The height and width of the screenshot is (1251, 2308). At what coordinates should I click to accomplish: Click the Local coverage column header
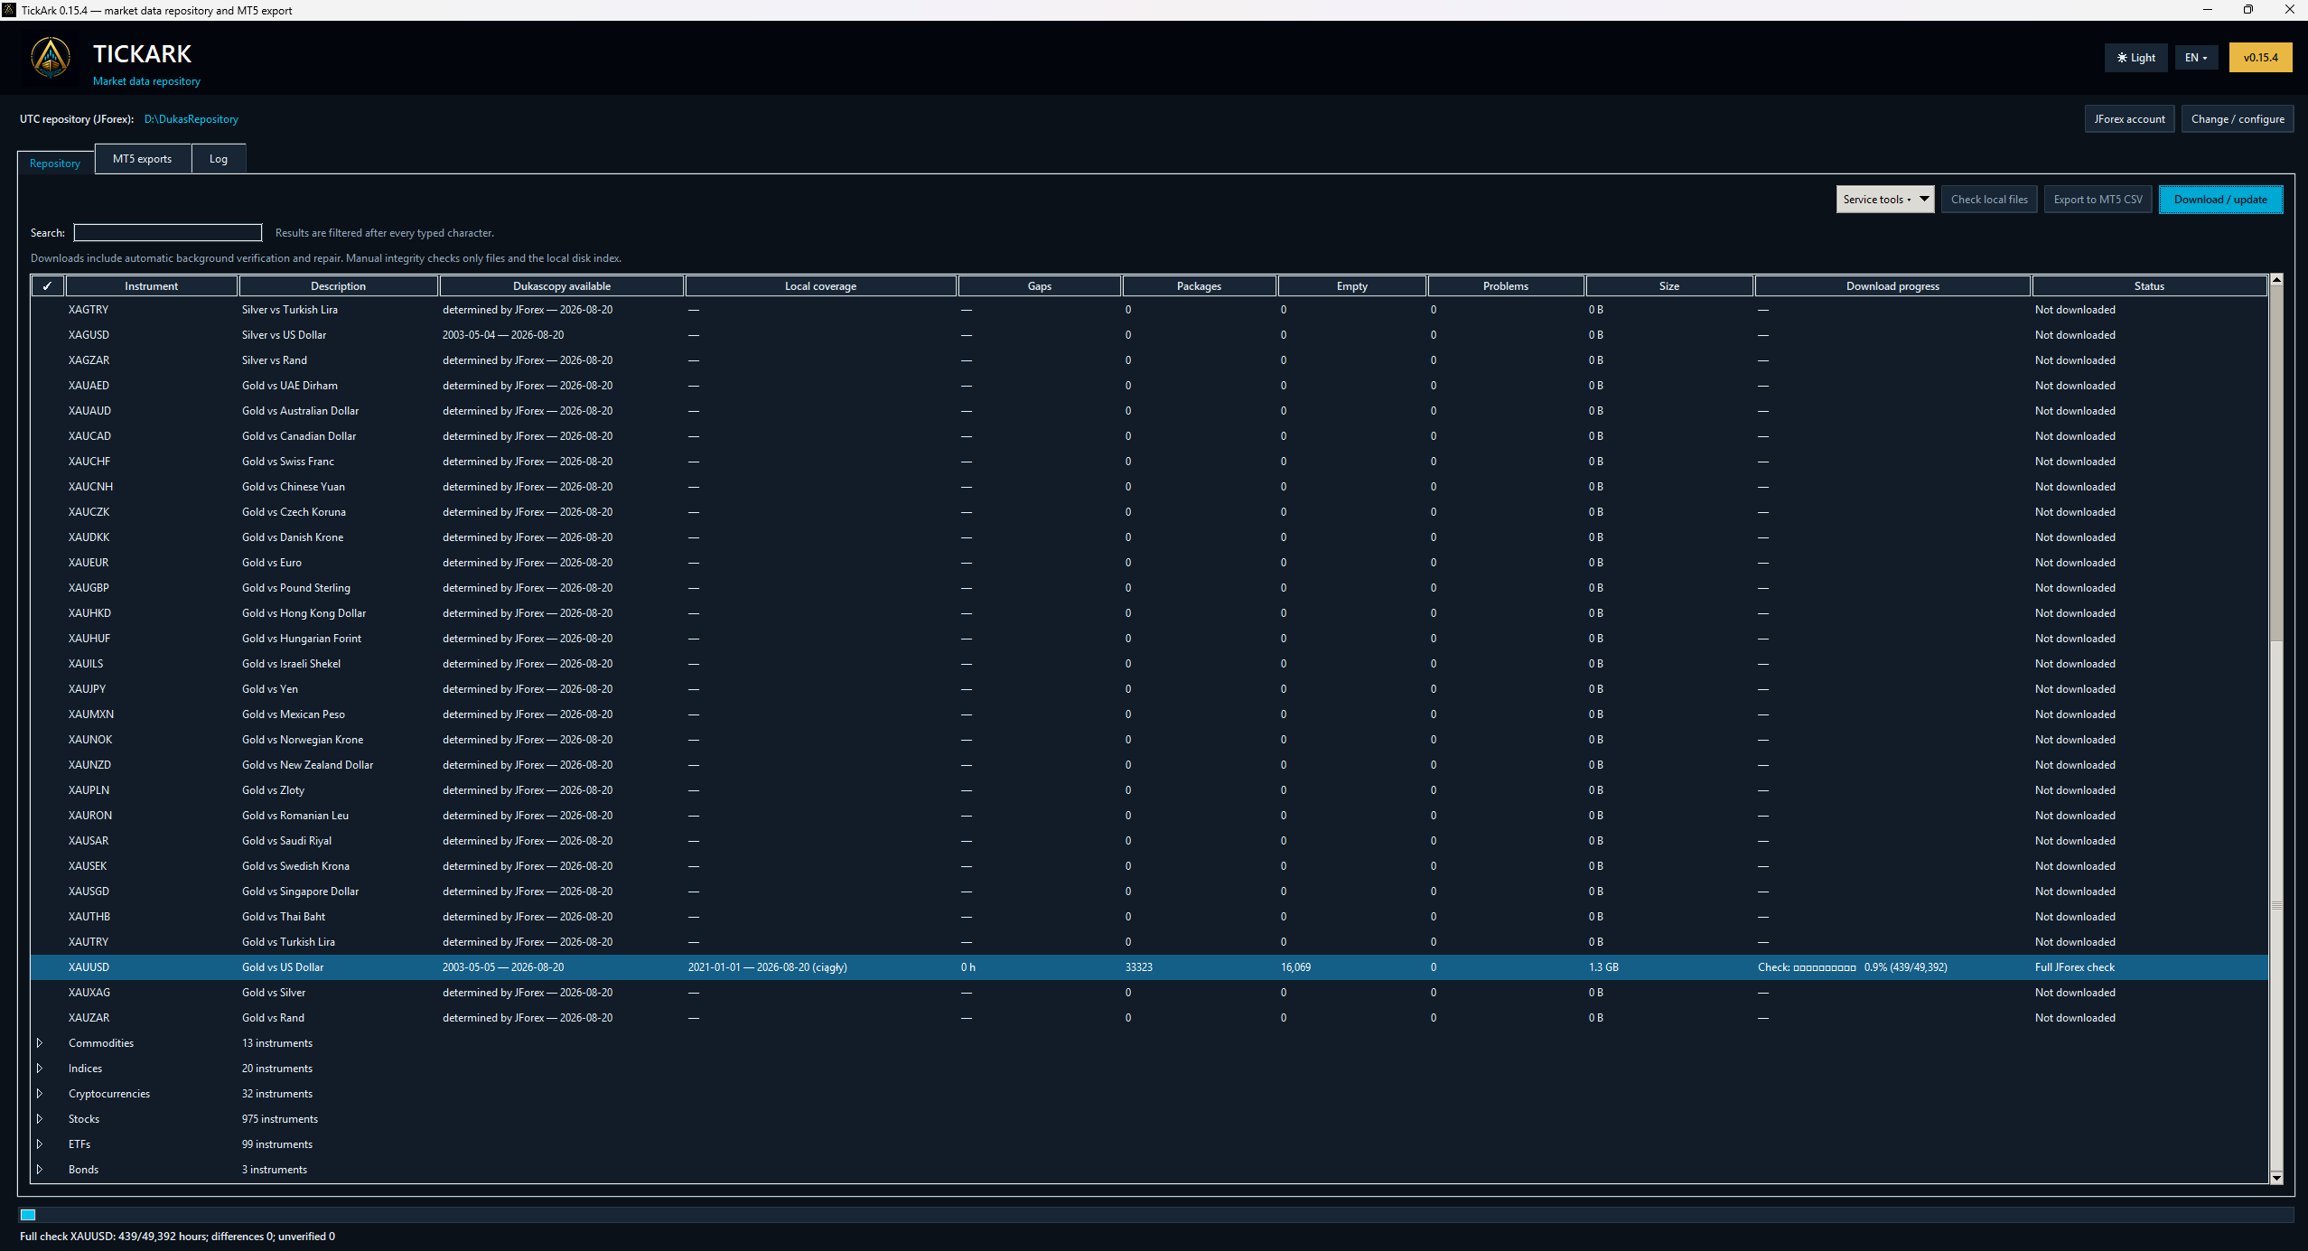(x=820, y=286)
